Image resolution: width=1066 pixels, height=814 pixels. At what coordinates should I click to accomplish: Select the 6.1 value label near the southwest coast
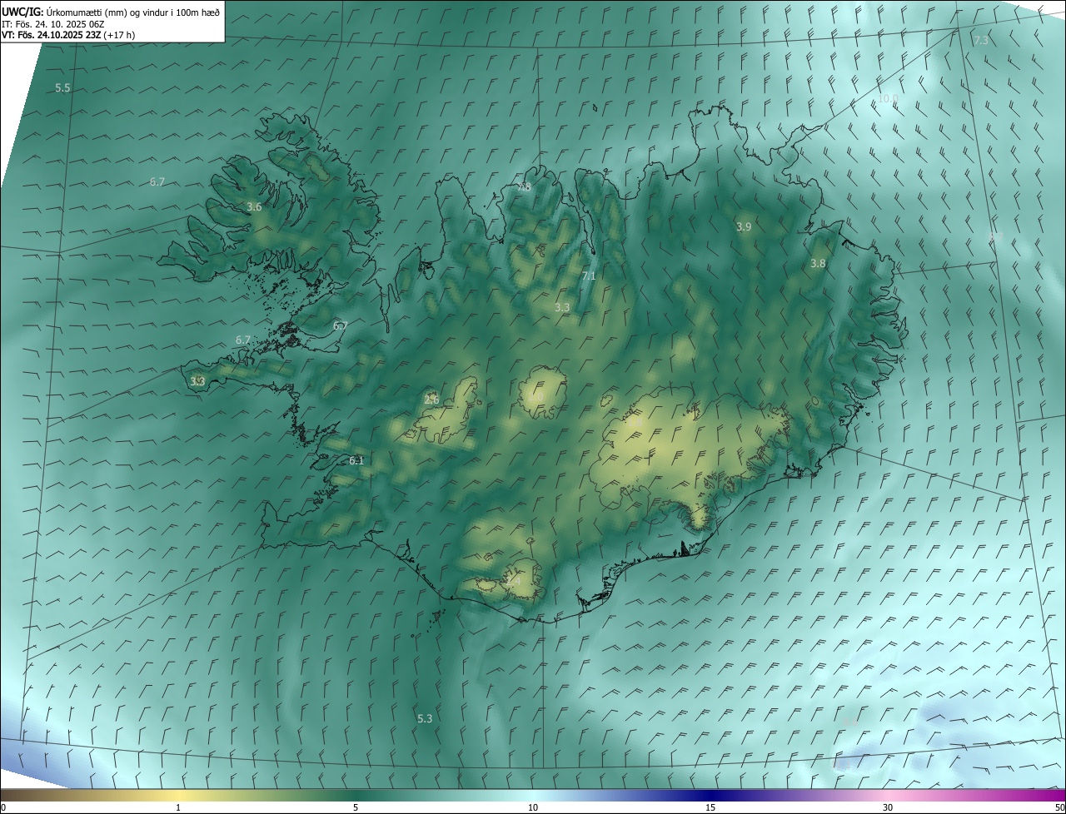point(356,460)
